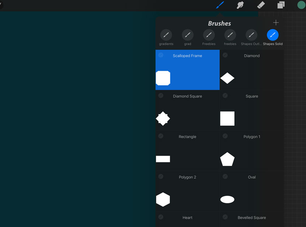306x227 pixels.
Task: Open the lowercase freebies brush set
Action: point(230,38)
